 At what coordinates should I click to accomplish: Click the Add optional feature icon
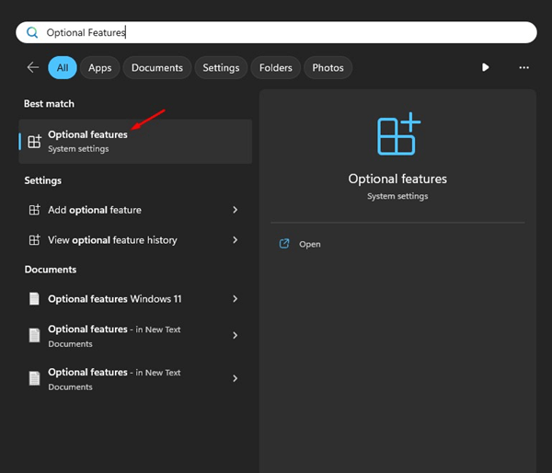click(x=35, y=210)
